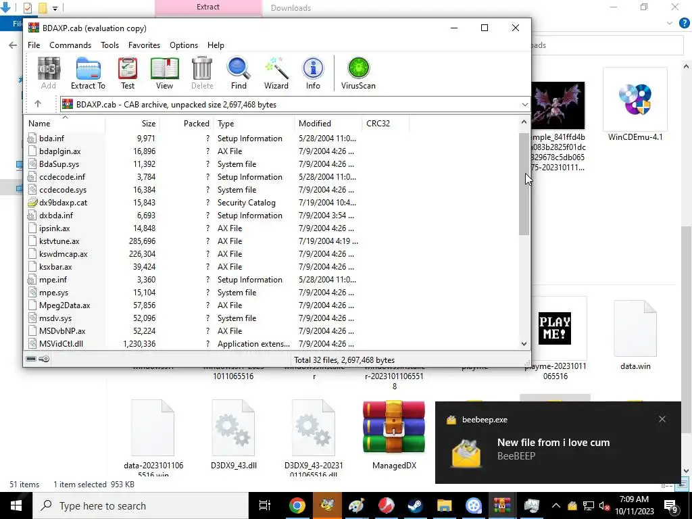Viewport: 692px width, 519px height.
Task: Click the muted volume tray icon
Action: [604, 505]
